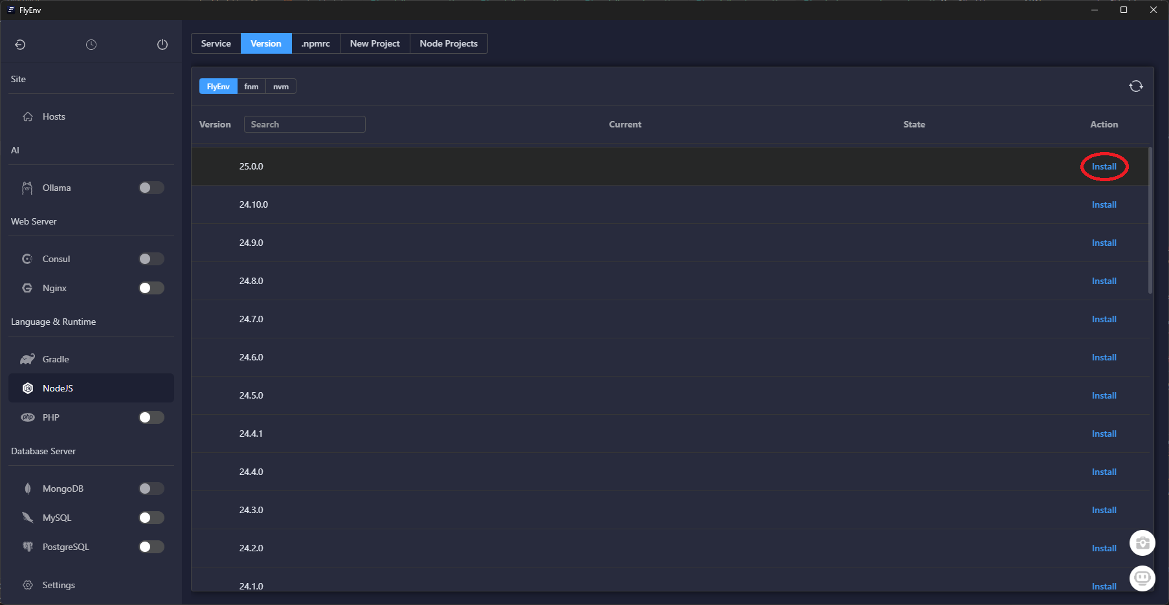Click the back arrow icon in sidebar header
This screenshot has height=605, width=1169.
pyautogui.click(x=20, y=45)
